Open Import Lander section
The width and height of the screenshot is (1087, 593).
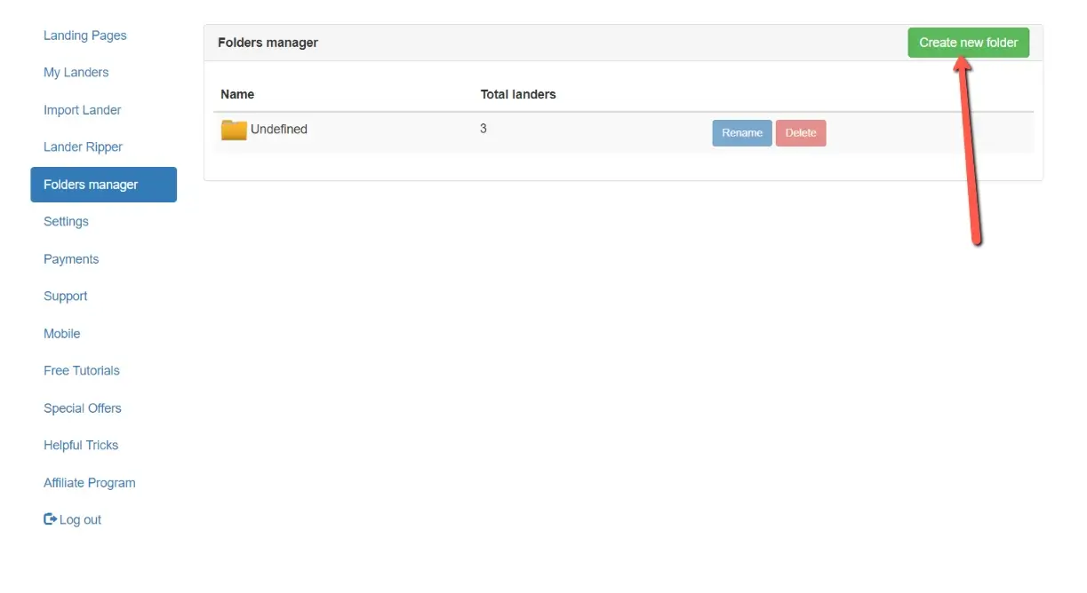(x=82, y=110)
